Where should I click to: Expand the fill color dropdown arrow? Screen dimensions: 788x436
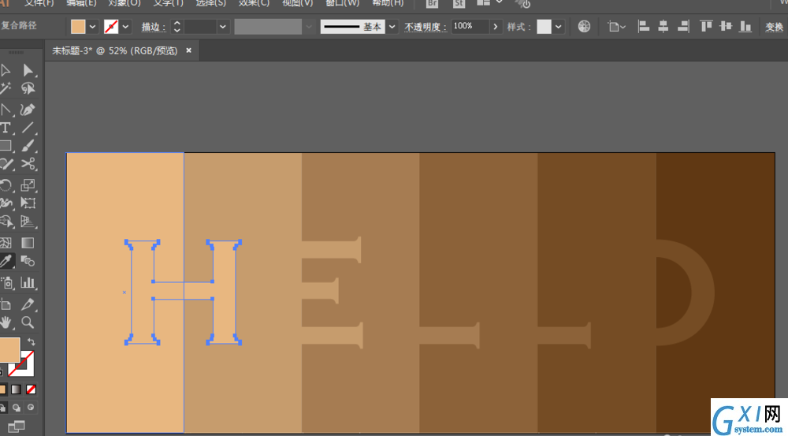click(92, 27)
